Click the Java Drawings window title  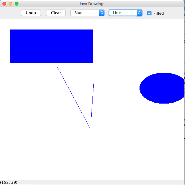click(x=92, y=4)
